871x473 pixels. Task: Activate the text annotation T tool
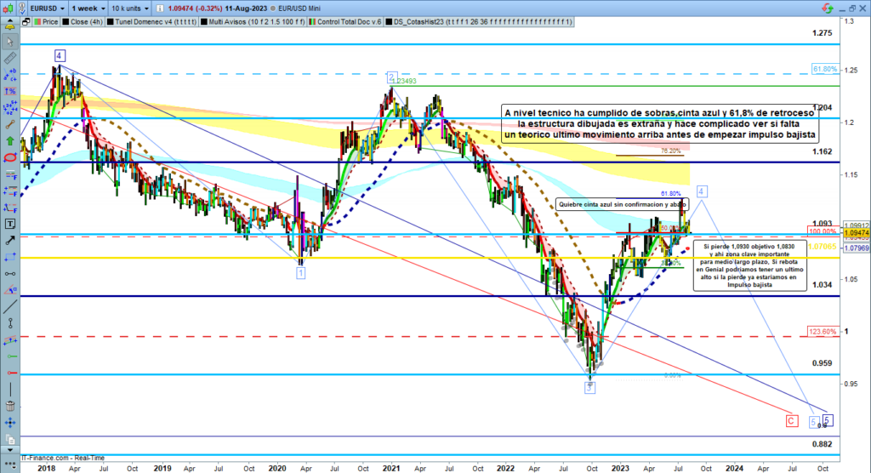10,223
